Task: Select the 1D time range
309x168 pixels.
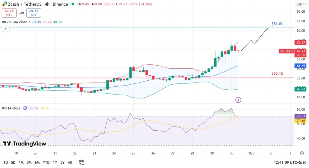Action: 6,162
